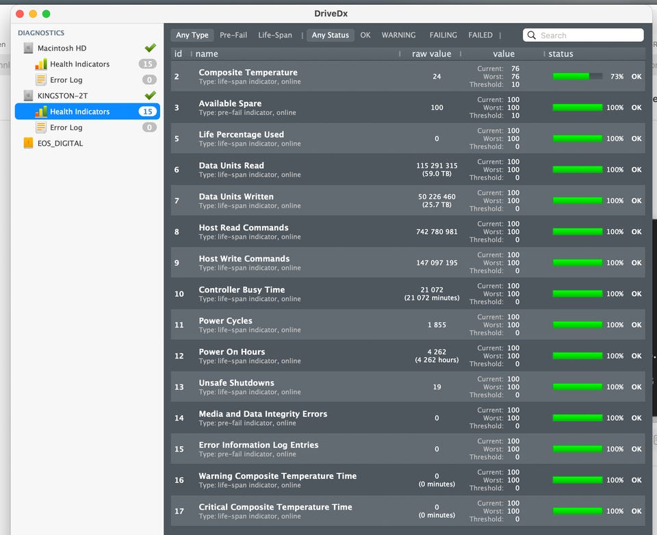Viewport: 657px width, 535px height.
Task: Show only WARNING status indicators
Action: tap(398, 35)
